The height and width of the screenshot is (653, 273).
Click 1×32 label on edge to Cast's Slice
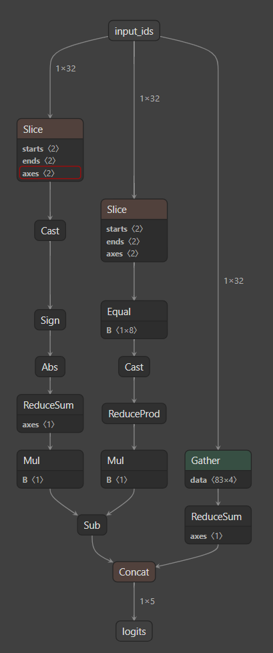click(66, 68)
